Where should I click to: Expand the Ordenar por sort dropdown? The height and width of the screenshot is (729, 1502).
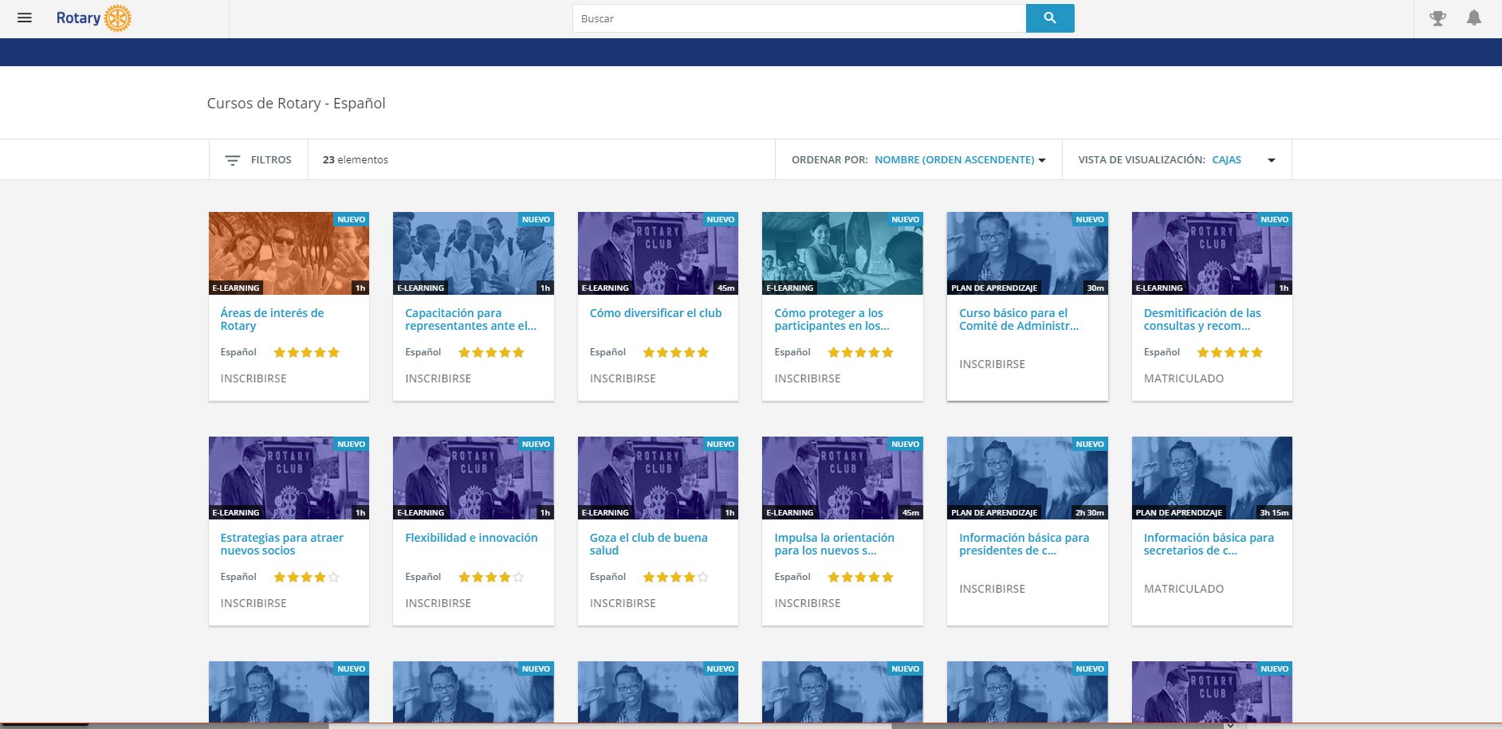click(x=959, y=160)
